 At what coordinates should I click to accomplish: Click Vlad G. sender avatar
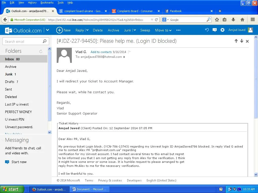(x=64, y=55)
